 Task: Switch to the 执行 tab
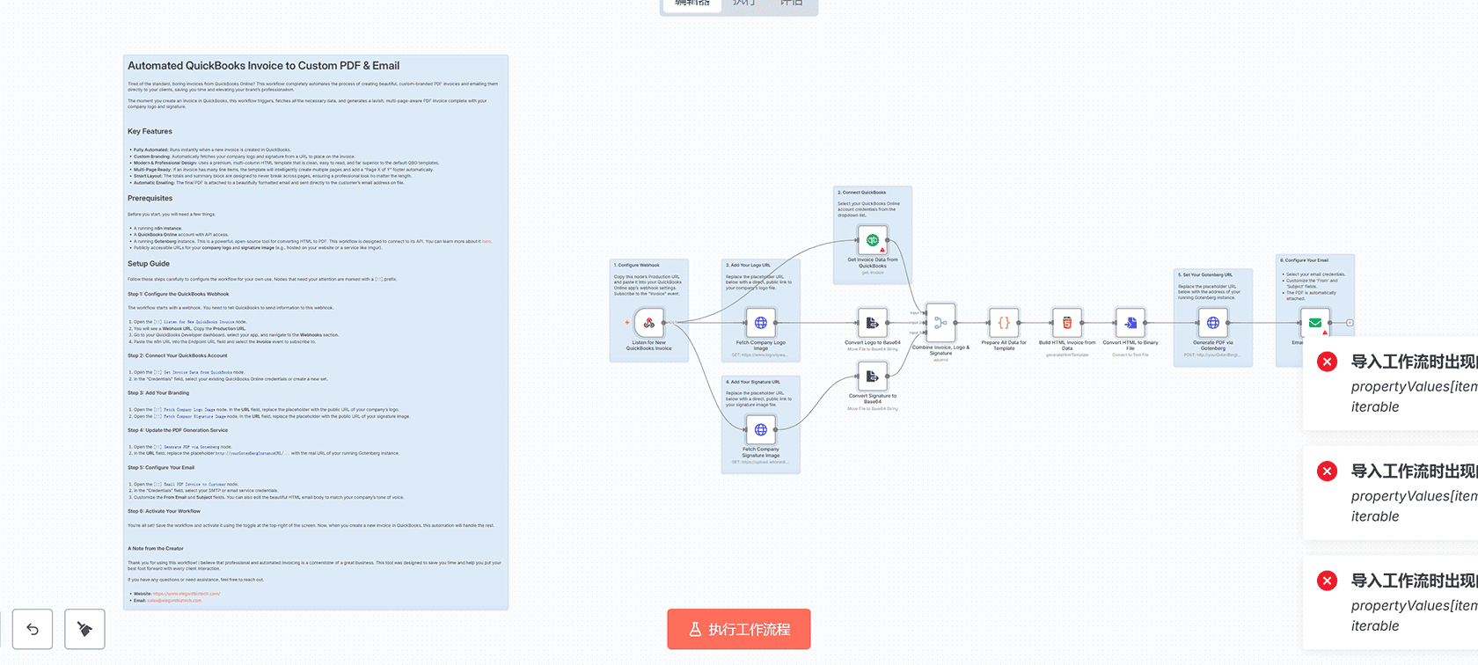[744, 4]
